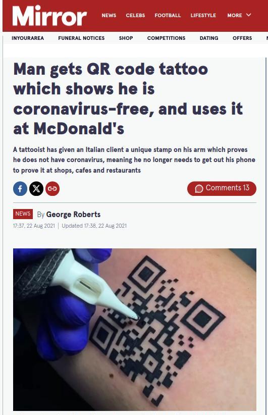
Task: Click the chevron next to MORE
Action: coord(248,15)
